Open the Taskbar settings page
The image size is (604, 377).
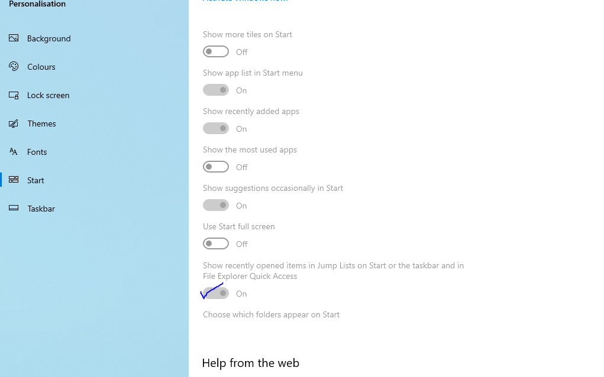pyautogui.click(x=41, y=209)
